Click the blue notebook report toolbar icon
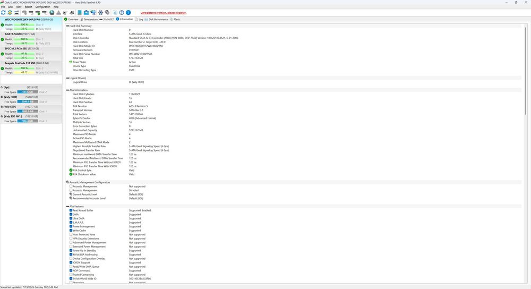531x289 pixels. tap(79, 13)
